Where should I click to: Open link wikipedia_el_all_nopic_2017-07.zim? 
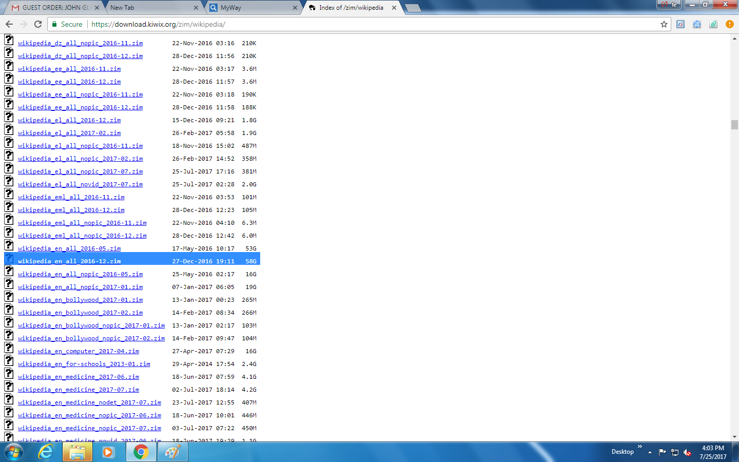tap(81, 171)
